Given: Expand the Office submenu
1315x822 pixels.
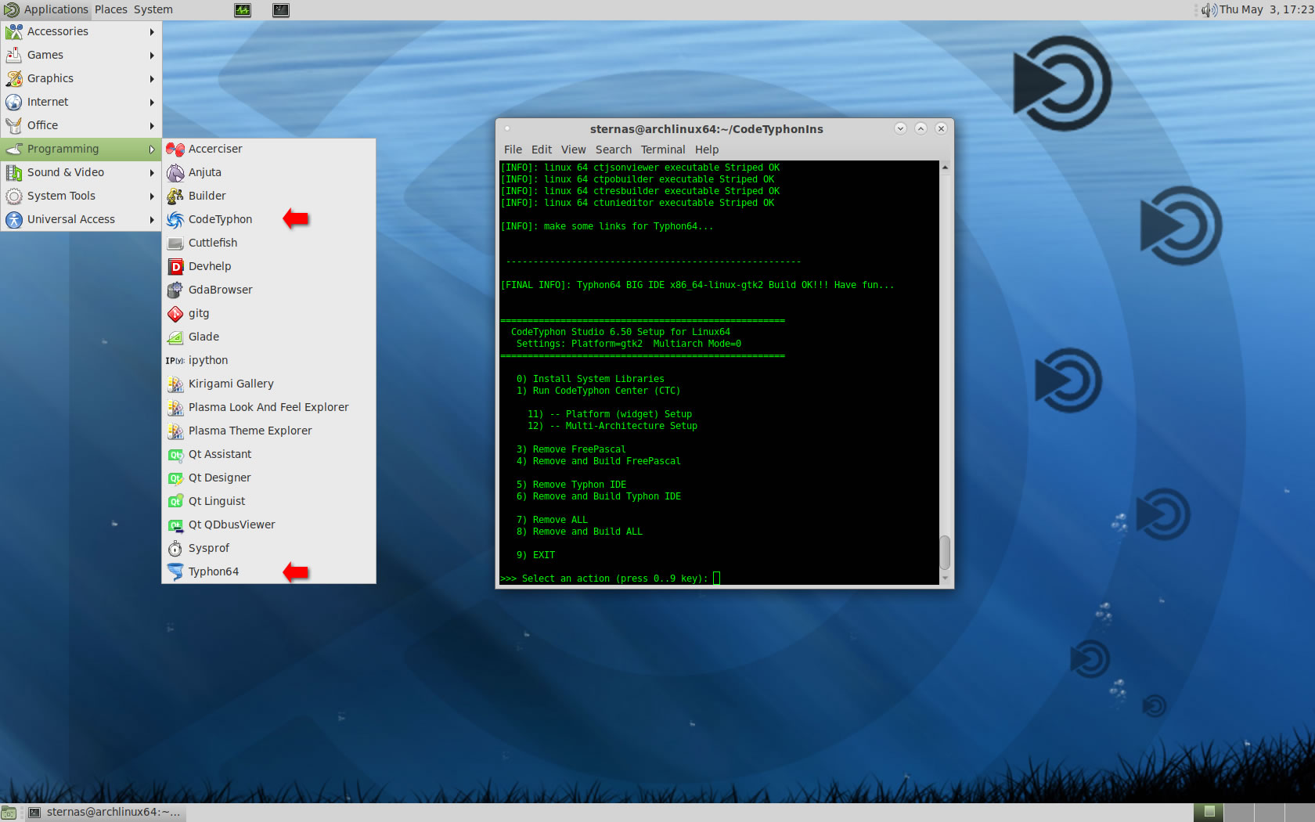Looking at the screenshot, I should coord(81,125).
